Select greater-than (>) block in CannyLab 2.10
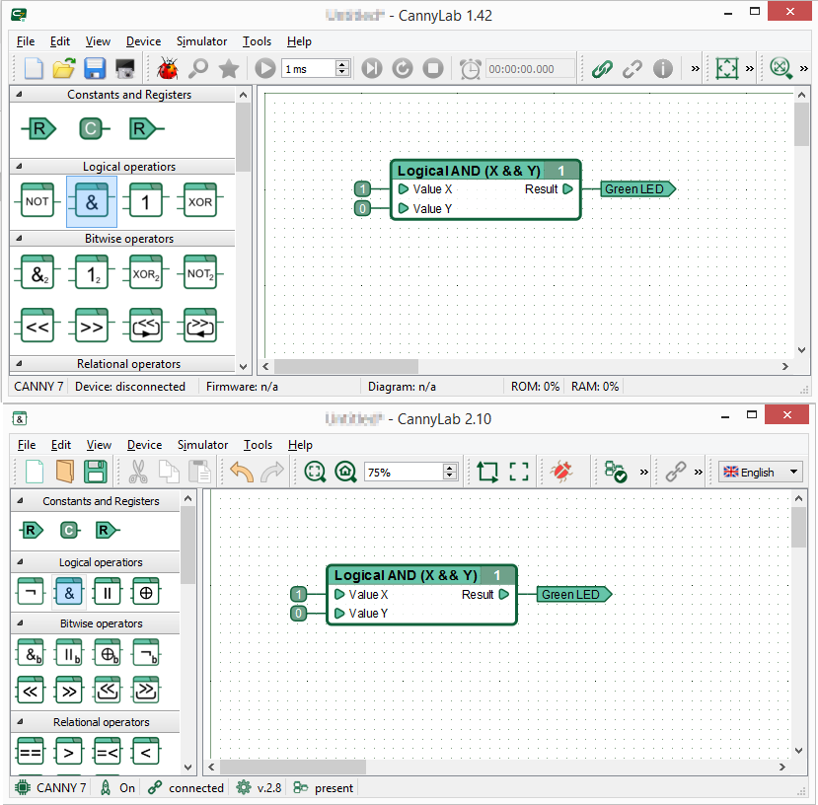The width and height of the screenshot is (818, 805). pos(69,753)
